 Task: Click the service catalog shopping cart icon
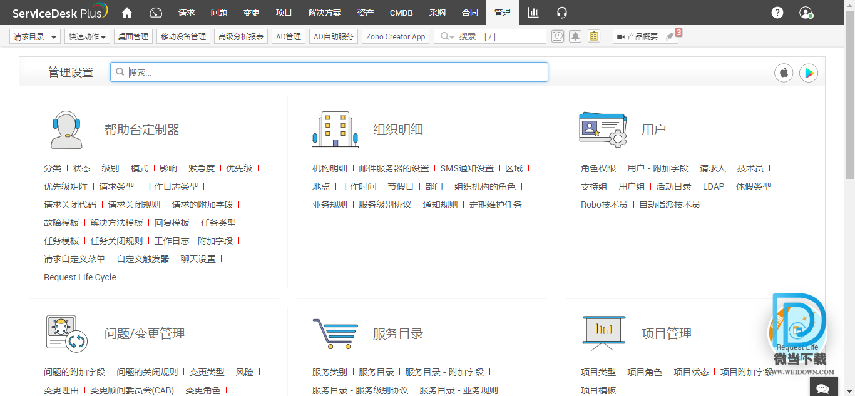pos(335,333)
